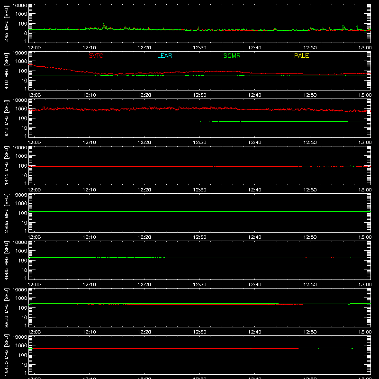
Task: Click the 100 tick of the 245 MHz panel
Action: (23, 24)
